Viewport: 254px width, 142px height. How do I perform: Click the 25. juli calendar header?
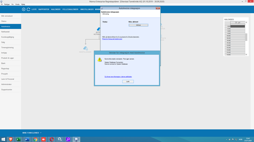click(x=238, y=22)
